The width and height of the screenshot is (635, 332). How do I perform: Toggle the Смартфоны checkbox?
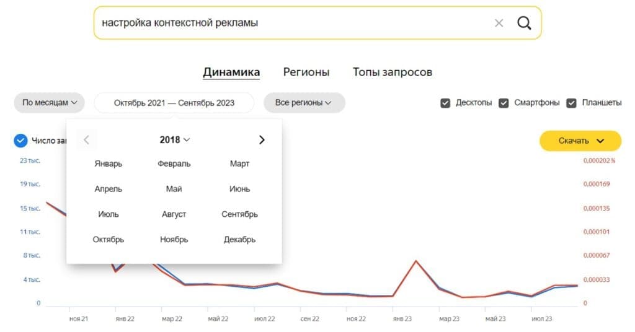tap(504, 103)
